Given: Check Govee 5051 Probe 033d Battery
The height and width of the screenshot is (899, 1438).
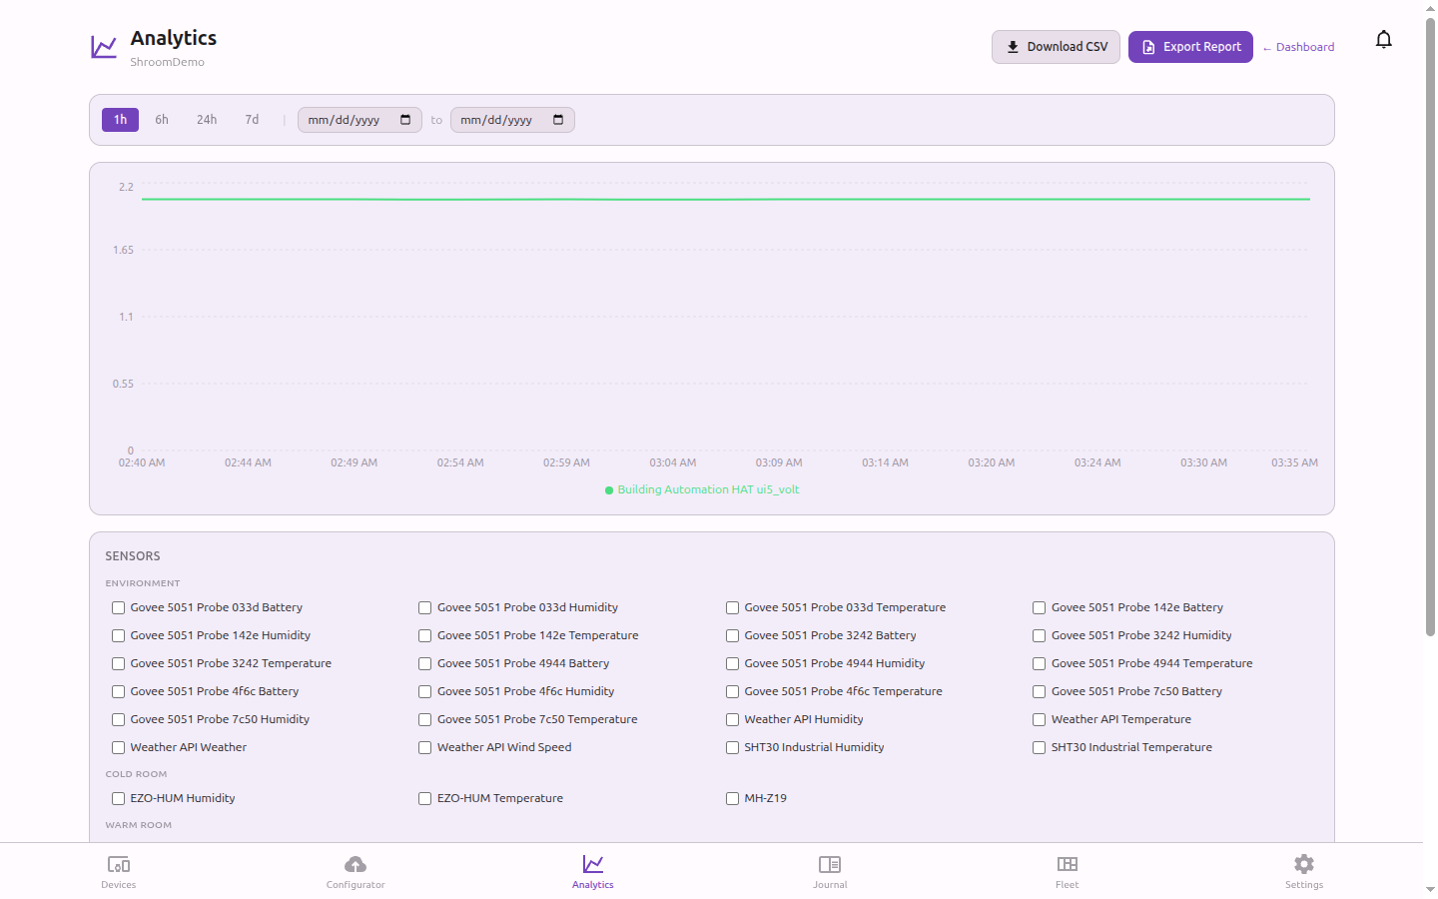Looking at the screenshot, I should [118, 607].
